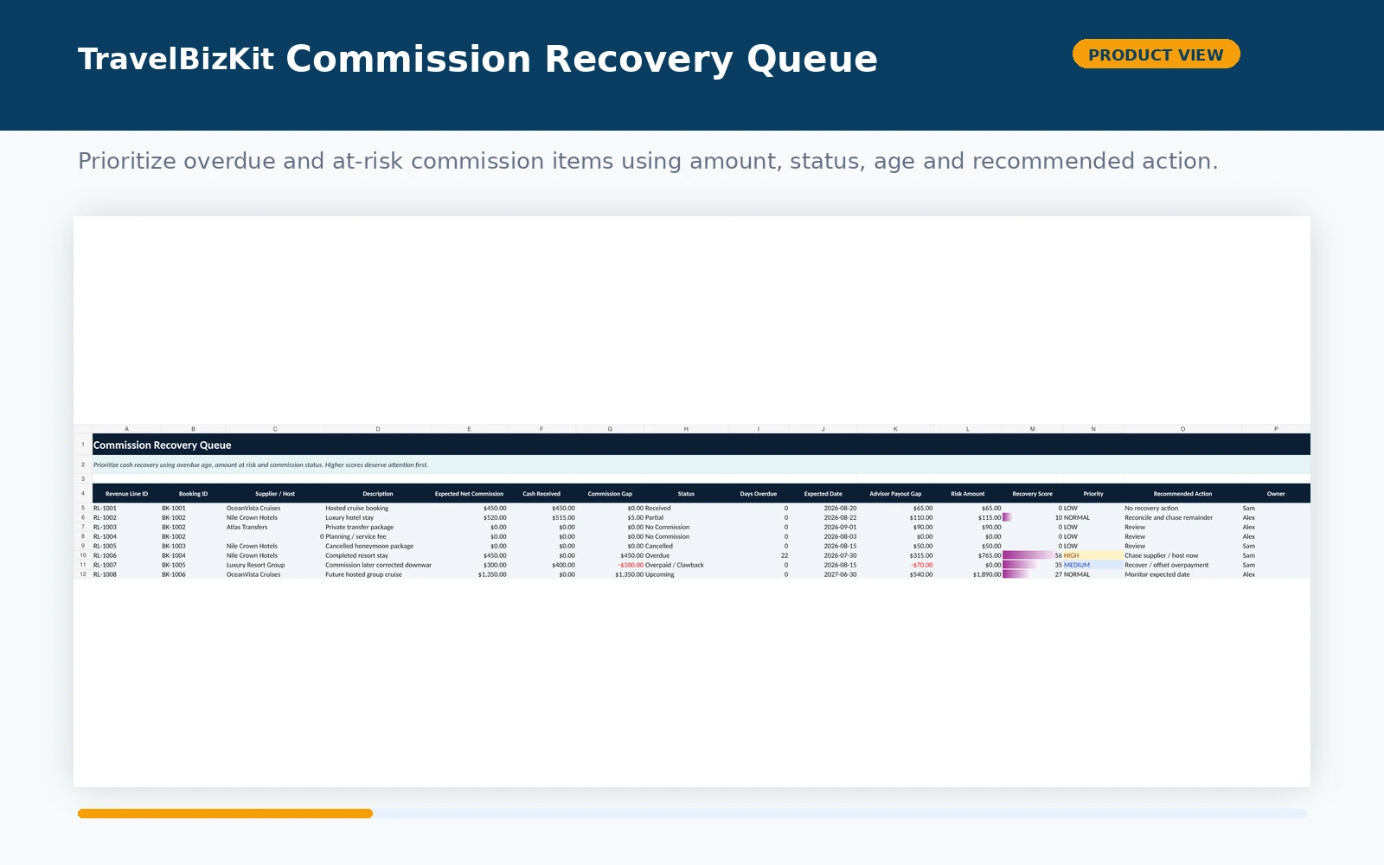The image size is (1384, 865).
Task: Click the Cancelled honeymoon package description
Action: [378, 546]
